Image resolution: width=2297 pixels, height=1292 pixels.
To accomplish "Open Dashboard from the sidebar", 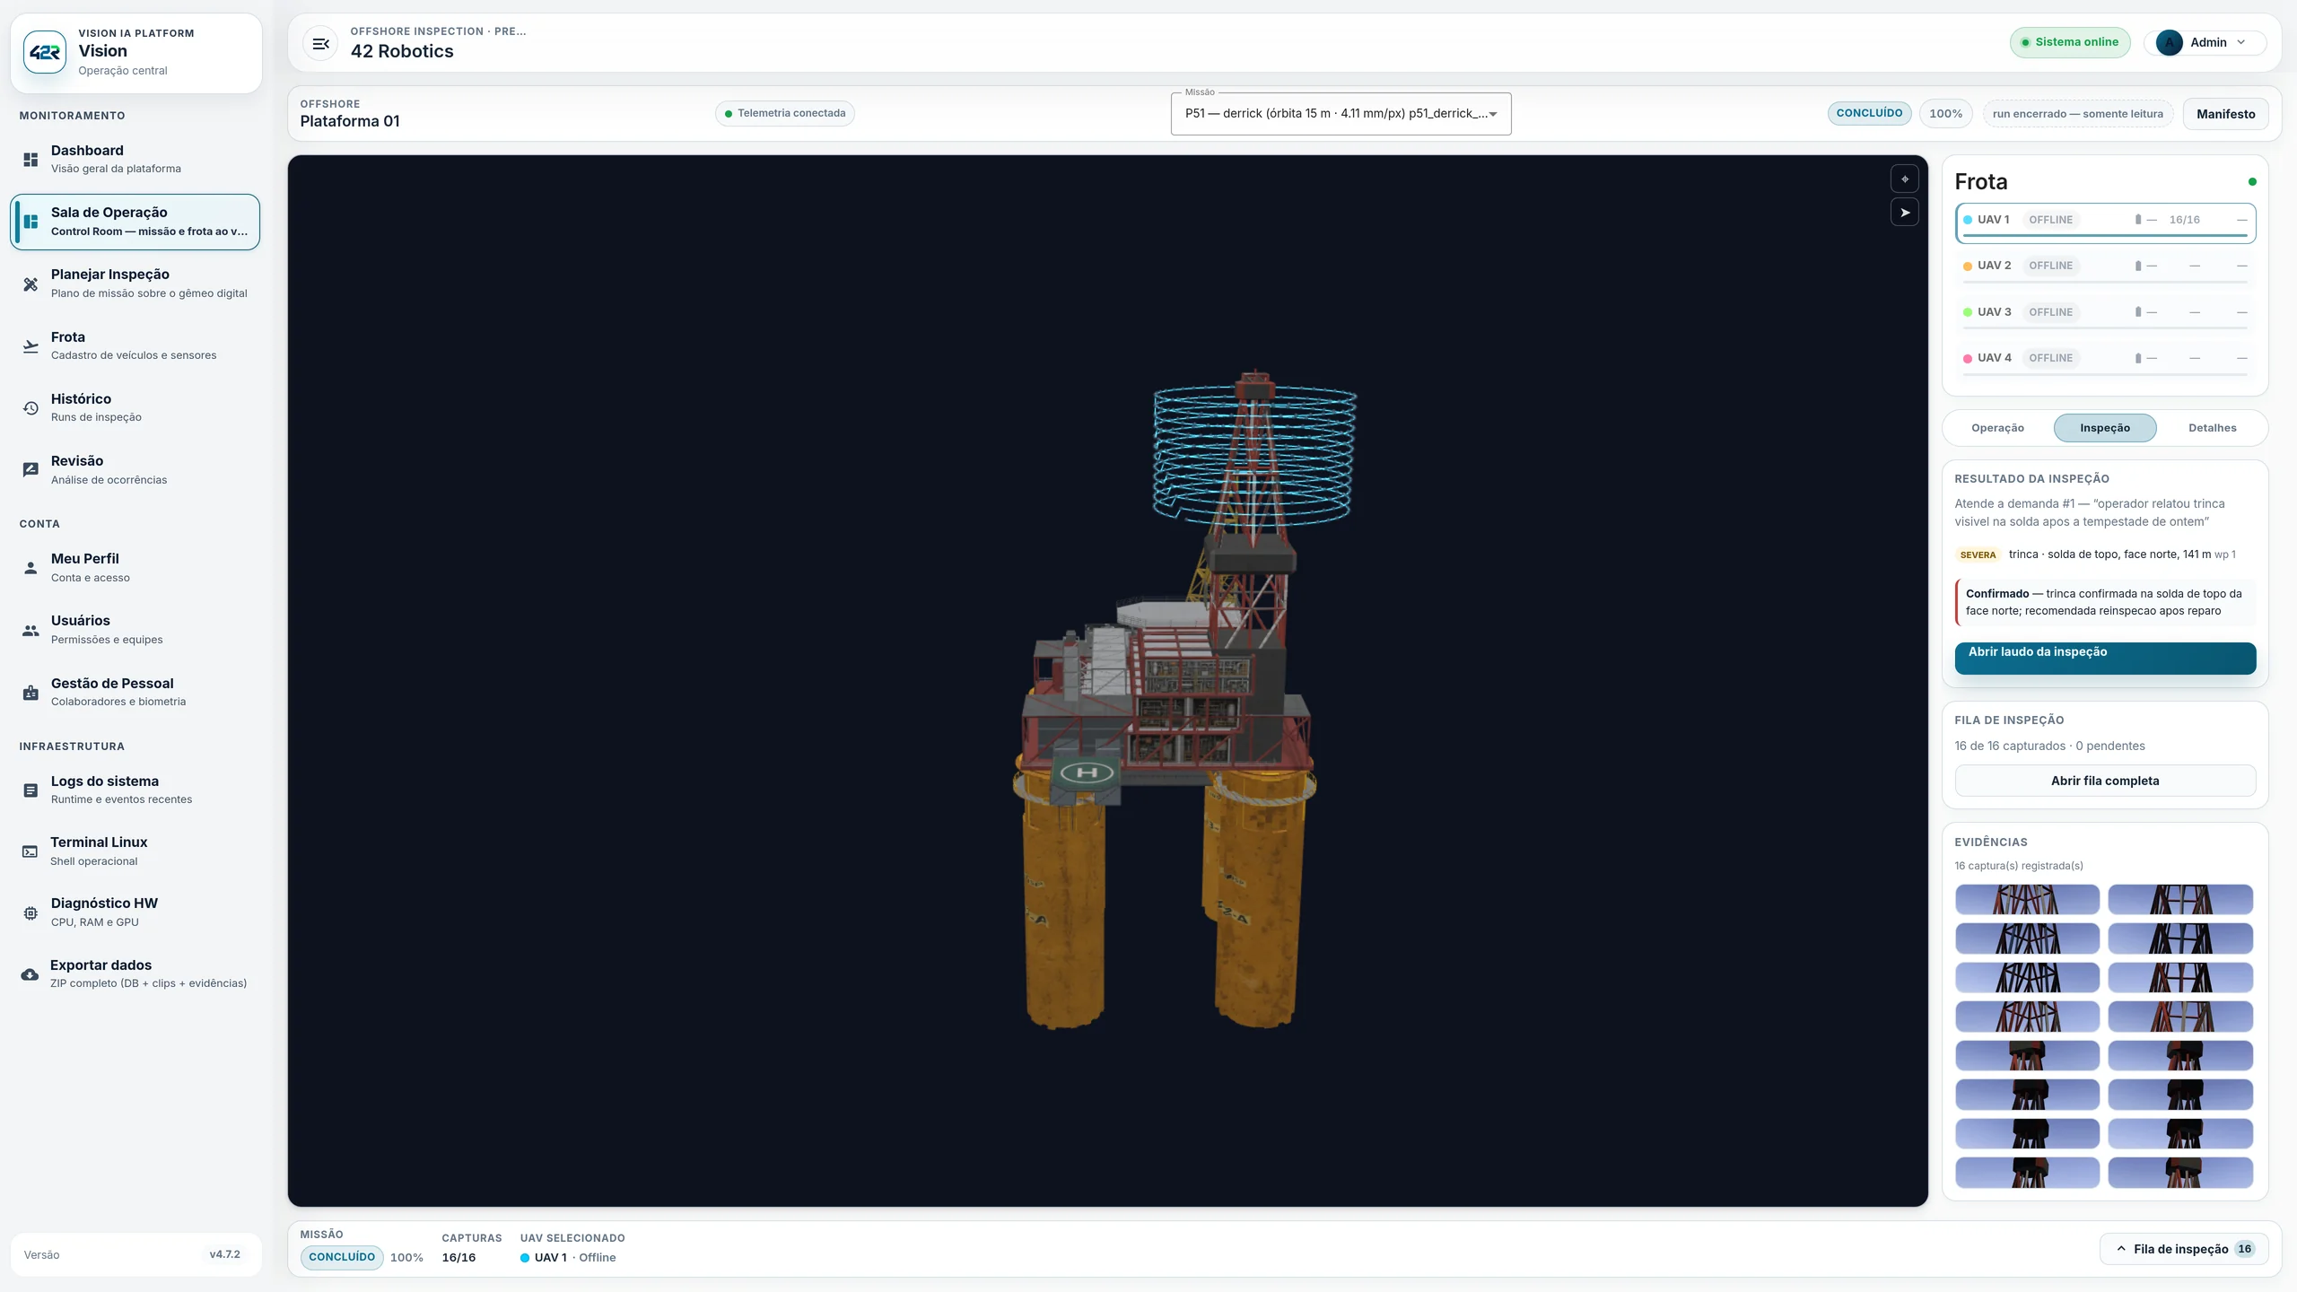I will pos(135,159).
